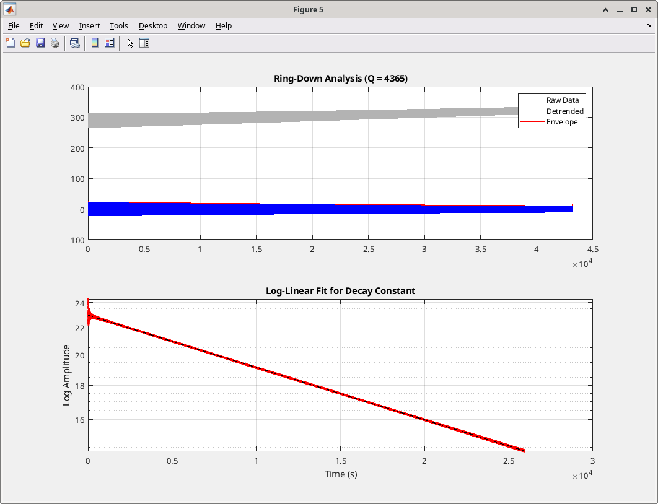The image size is (658, 504).
Task: Open the Tools menu
Action: 119,26
